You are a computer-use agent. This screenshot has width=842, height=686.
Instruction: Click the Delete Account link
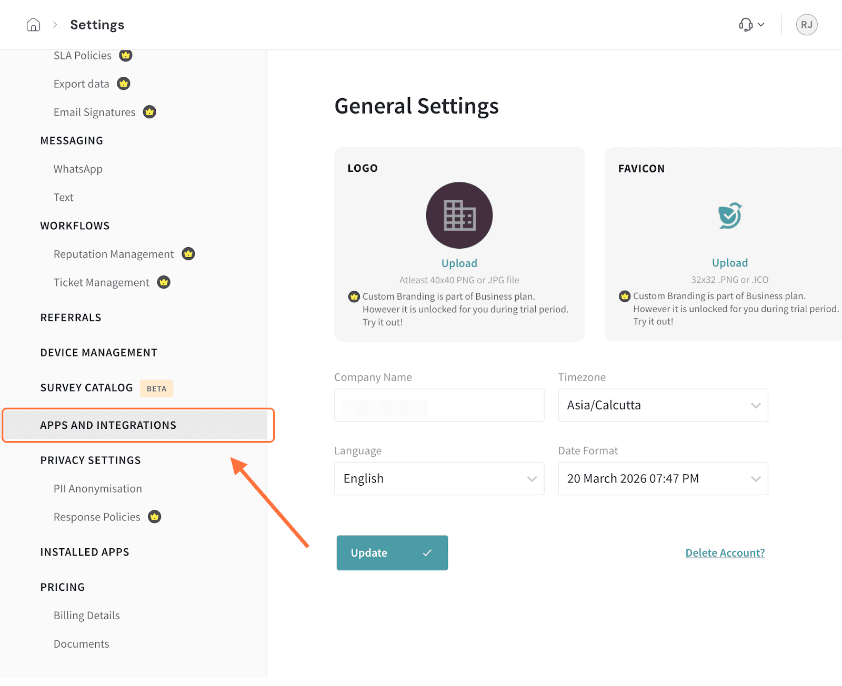(725, 553)
